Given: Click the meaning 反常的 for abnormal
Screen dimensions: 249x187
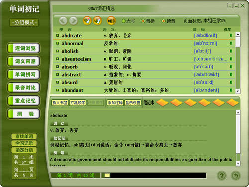Looking at the screenshot, I should [111, 43].
